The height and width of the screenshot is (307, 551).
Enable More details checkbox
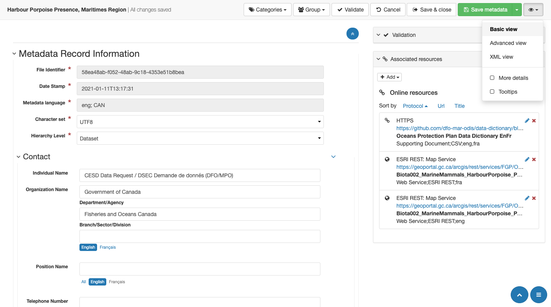492,78
